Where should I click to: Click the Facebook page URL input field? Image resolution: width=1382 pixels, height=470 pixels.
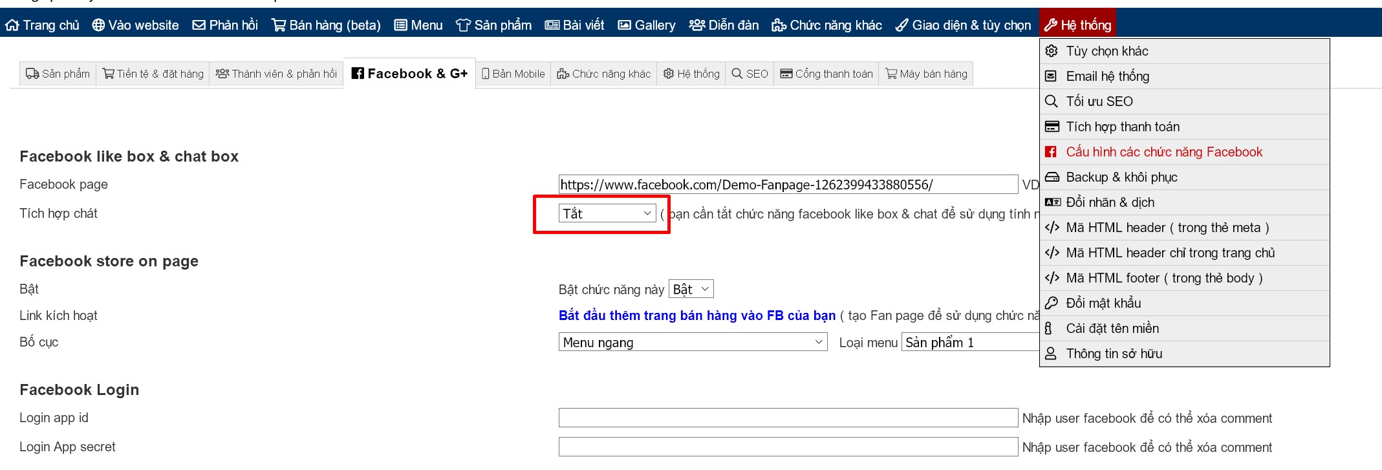point(788,184)
